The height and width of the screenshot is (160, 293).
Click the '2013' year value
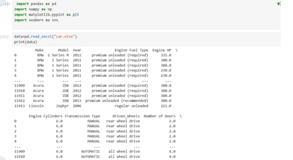pos(77,101)
